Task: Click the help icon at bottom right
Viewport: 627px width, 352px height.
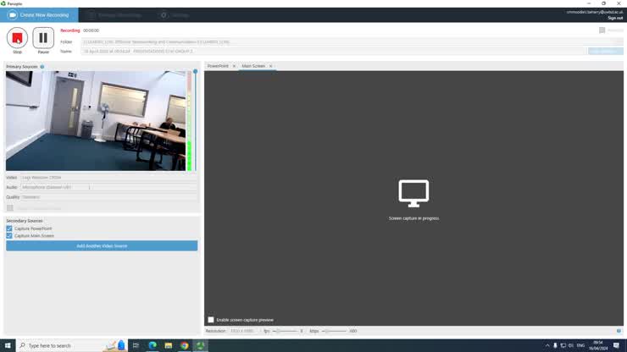Action: click(619, 331)
